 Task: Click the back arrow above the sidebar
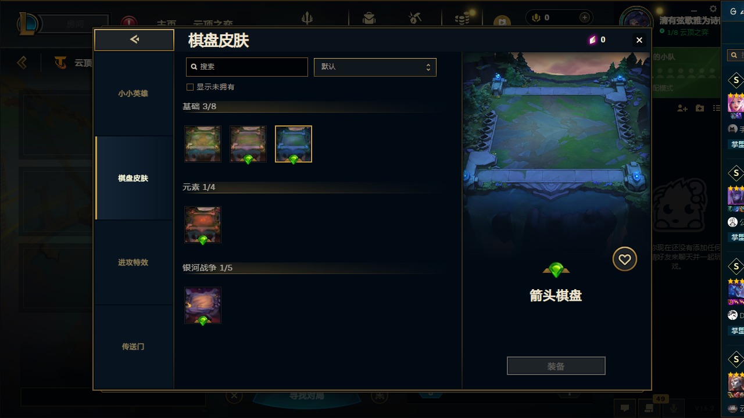click(134, 39)
